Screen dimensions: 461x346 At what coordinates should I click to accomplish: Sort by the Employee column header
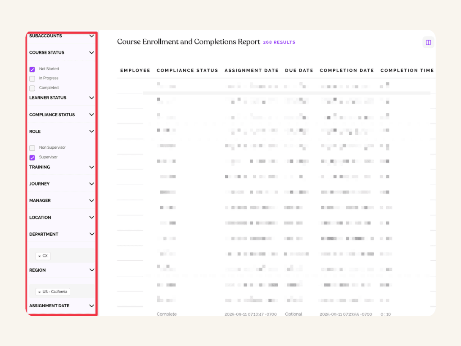click(x=135, y=71)
